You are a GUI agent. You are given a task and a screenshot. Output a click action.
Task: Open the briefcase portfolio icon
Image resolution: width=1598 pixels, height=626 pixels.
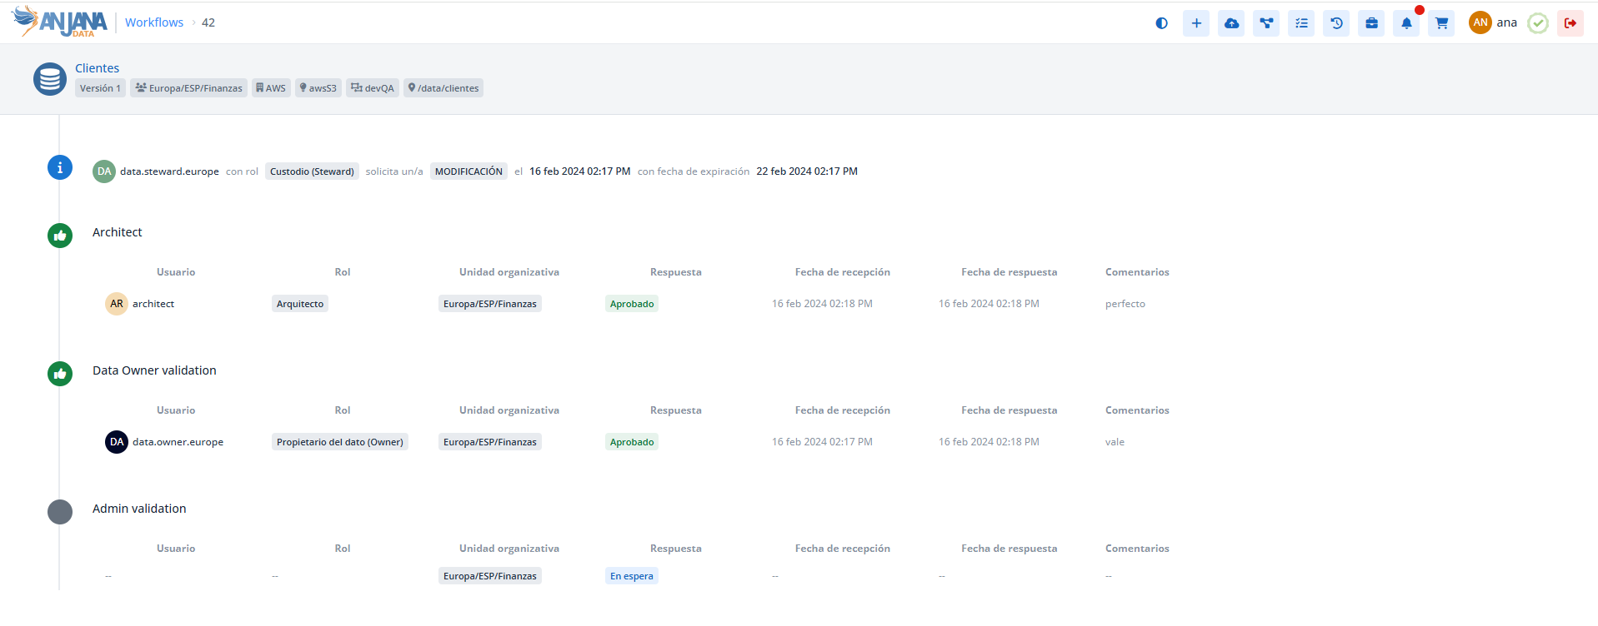(1371, 23)
